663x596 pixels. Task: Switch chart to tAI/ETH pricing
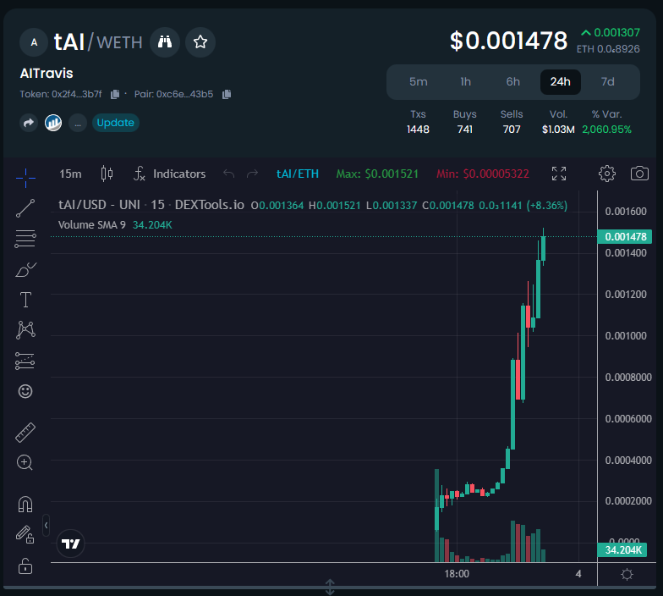click(x=298, y=174)
